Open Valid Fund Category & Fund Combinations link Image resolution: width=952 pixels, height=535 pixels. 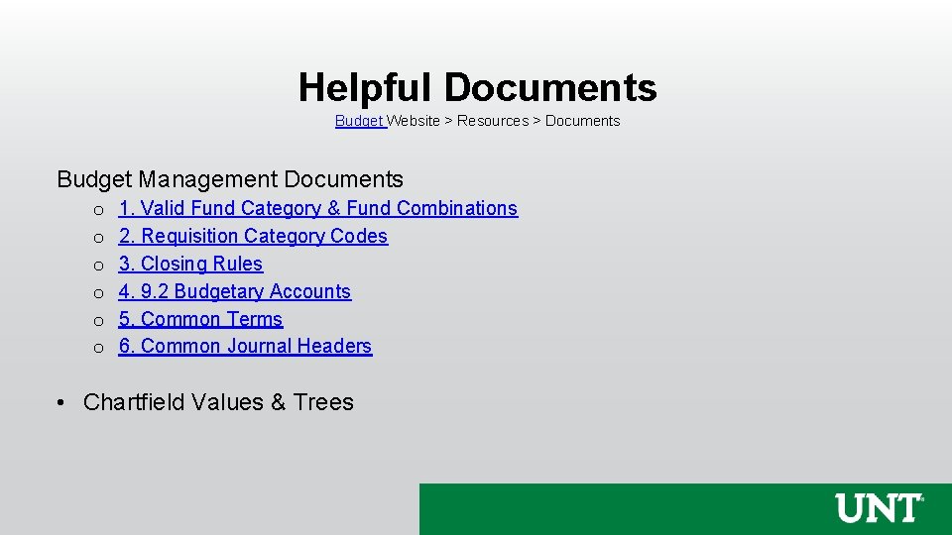click(x=318, y=208)
